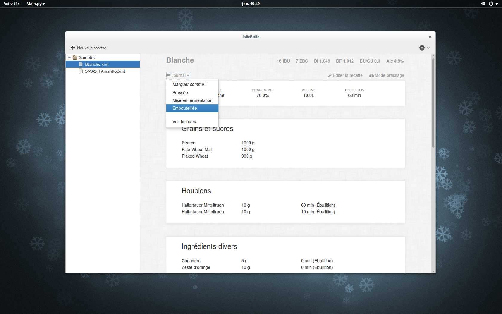Mark the recipe as Brassée
This screenshot has width=502, height=314.
coord(192,93)
